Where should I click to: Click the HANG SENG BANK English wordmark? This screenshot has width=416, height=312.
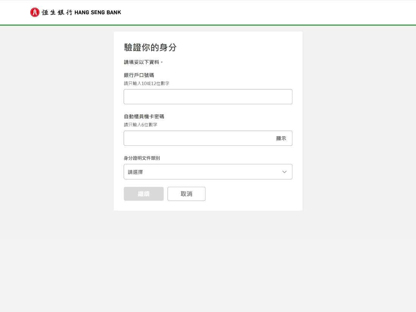pyautogui.click(x=98, y=12)
